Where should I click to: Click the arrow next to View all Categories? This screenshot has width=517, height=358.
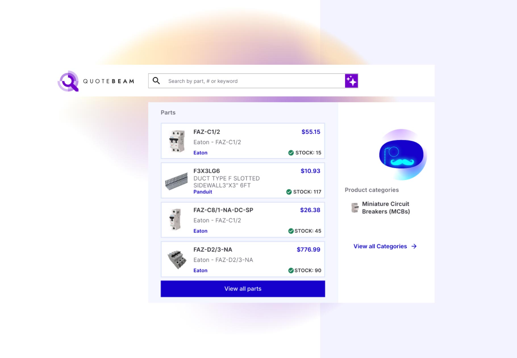(414, 246)
